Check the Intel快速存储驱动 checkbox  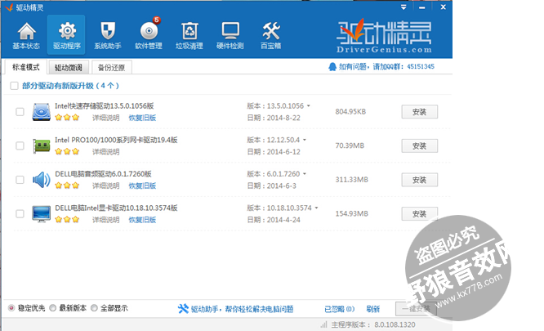pos(20,112)
